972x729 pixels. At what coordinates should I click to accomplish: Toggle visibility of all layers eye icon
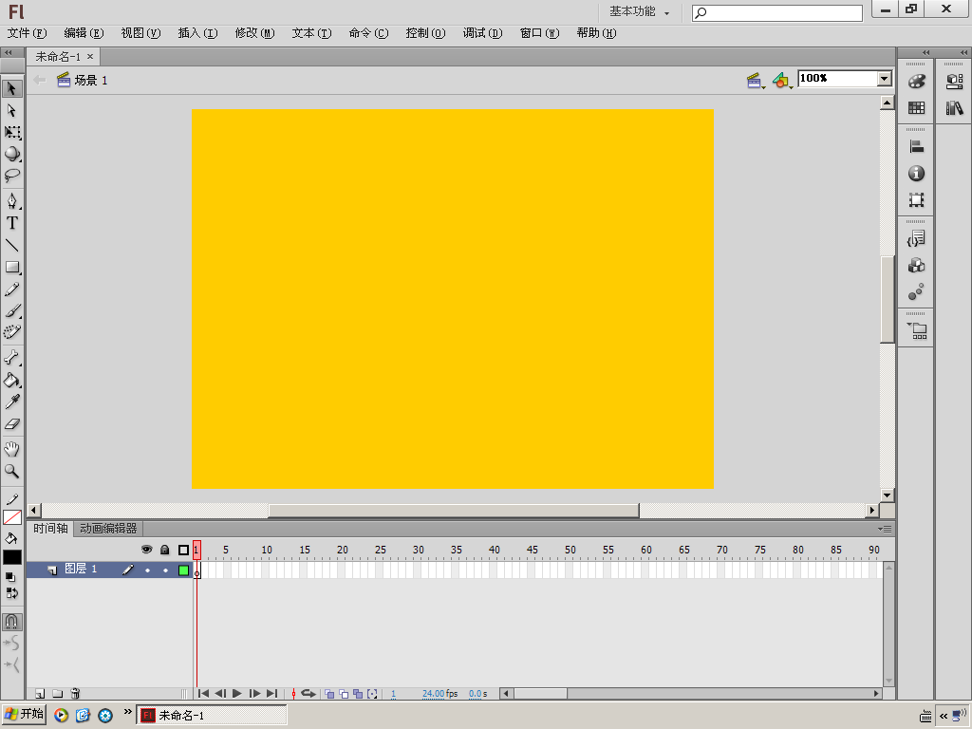(x=147, y=550)
